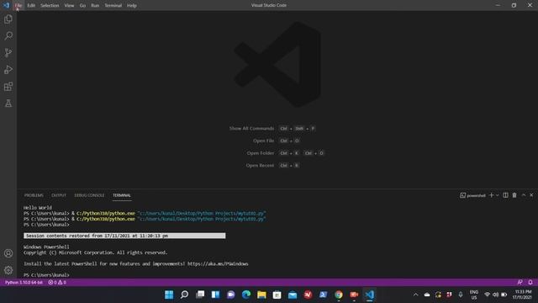Open the Source Control view
538x303 pixels.
tap(8, 52)
